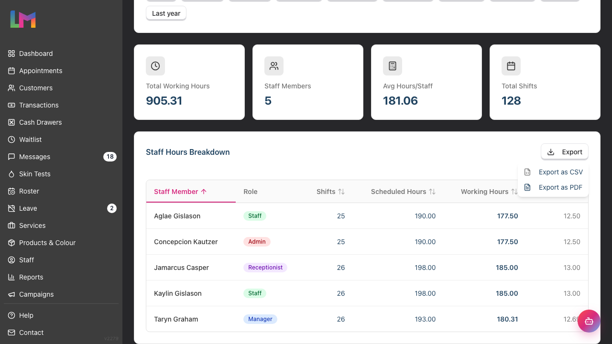612x344 pixels.
Task: Click the Leave calendar-off icon
Action: [11, 208]
